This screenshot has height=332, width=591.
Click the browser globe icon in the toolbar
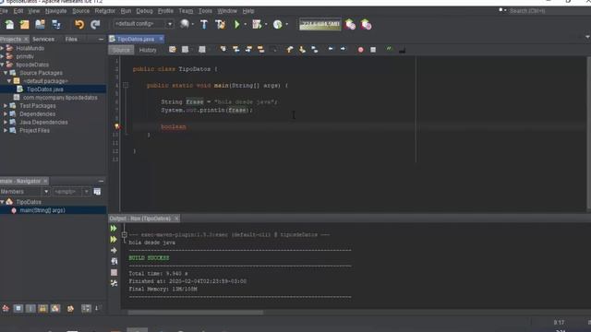point(185,24)
